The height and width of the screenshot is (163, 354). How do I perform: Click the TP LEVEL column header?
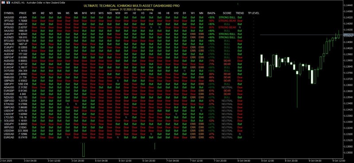(254, 13)
